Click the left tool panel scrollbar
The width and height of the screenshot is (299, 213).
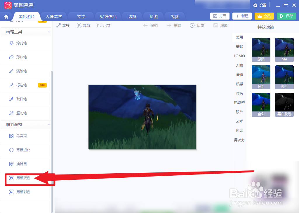click(52, 142)
